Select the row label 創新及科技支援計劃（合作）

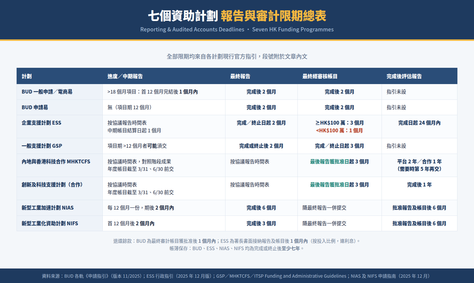coord(52,185)
